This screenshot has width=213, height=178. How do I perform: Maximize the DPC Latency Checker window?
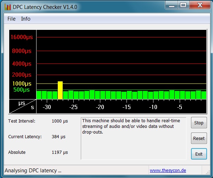183,5
